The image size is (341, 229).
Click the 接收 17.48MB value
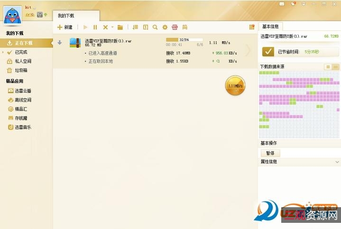pyautogui.click(x=178, y=53)
